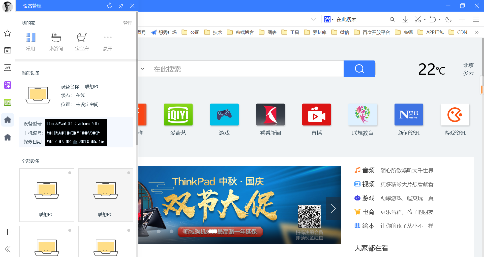Open the hamburger main menu

pyautogui.click(x=476, y=19)
